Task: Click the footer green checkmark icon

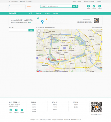Action: [16, 110]
